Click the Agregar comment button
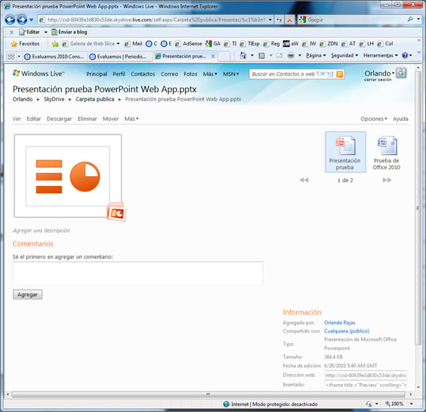Image resolution: width=426 pixels, height=412 pixels. (28, 295)
